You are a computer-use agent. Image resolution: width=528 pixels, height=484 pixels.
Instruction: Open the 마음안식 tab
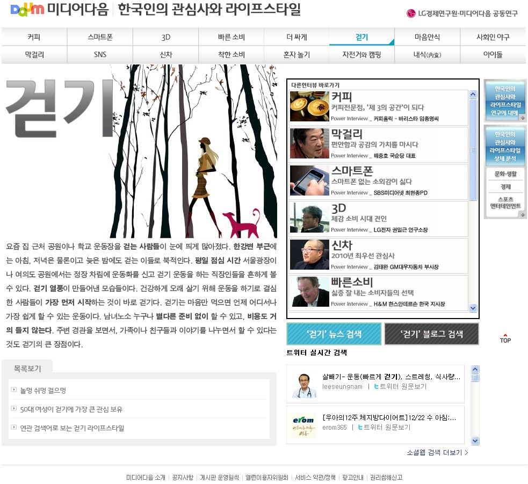point(428,37)
